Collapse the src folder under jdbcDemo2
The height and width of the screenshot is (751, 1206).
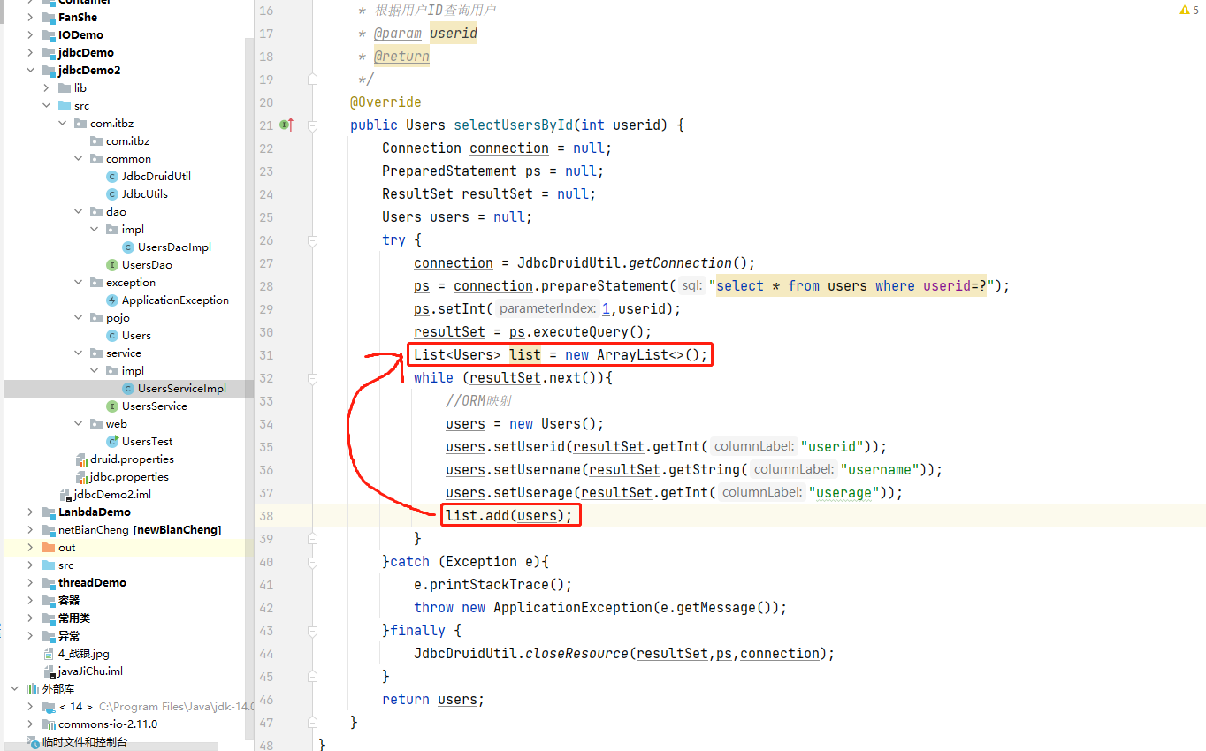[x=46, y=106]
